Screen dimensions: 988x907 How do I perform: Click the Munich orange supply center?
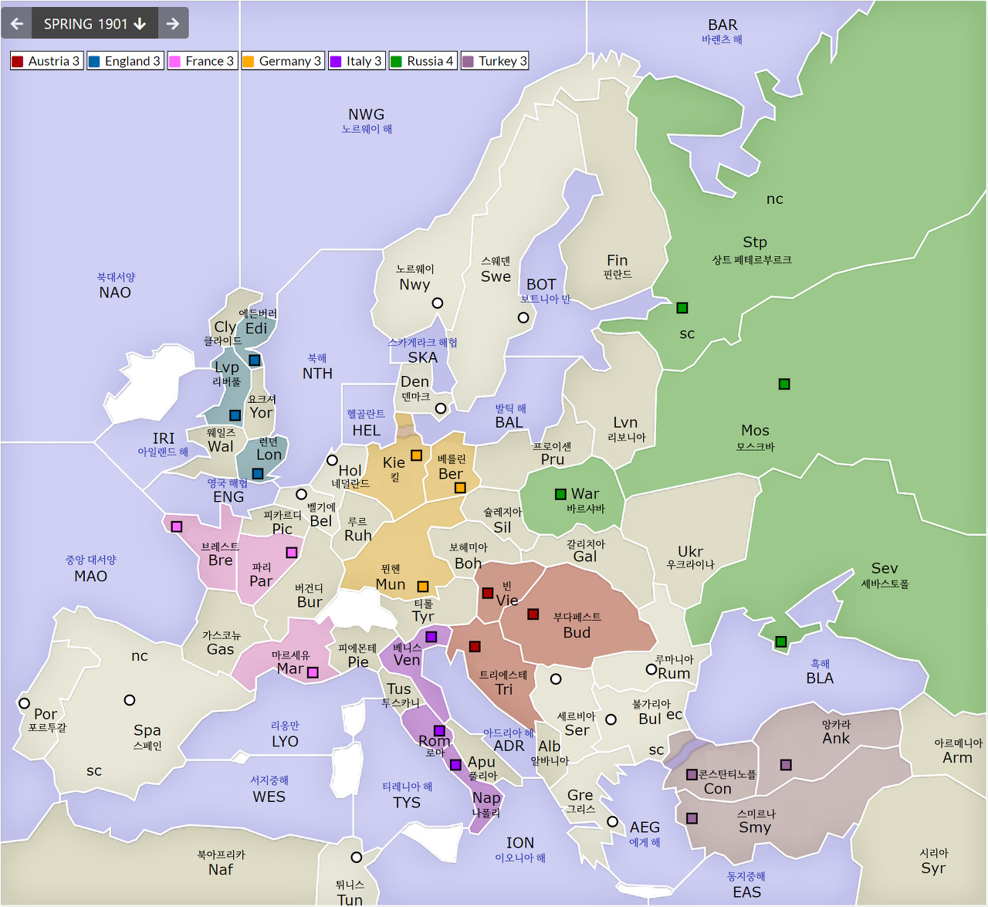423,587
